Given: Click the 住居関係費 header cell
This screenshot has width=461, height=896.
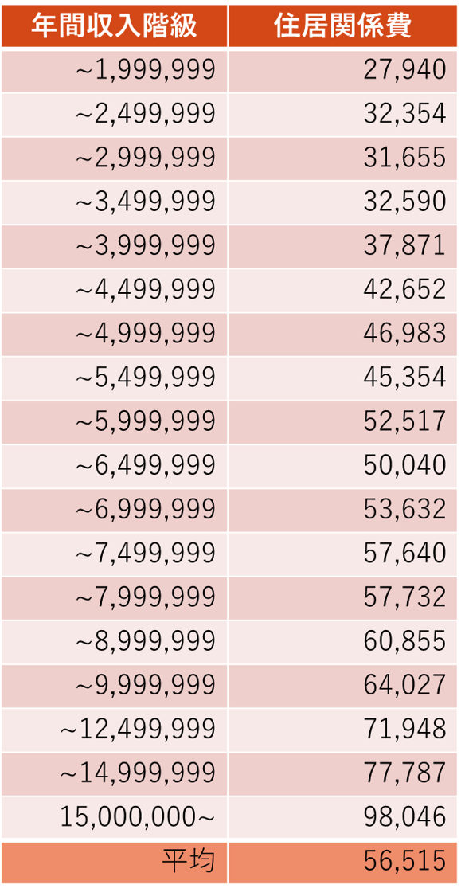Looking at the screenshot, I should point(342,26).
